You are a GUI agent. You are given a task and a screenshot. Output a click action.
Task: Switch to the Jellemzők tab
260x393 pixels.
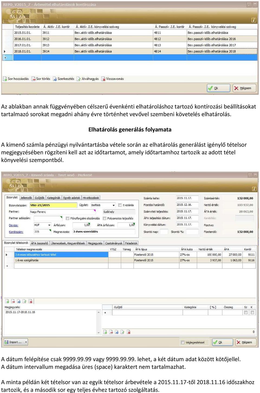click(26, 198)
